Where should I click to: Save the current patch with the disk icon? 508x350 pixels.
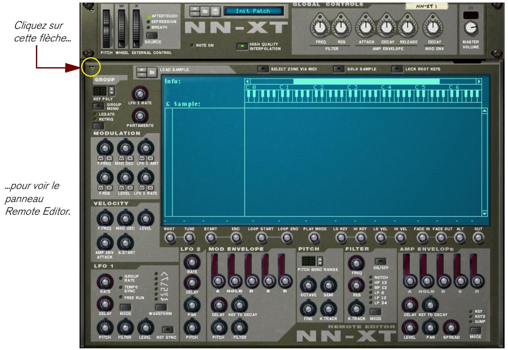215,11
